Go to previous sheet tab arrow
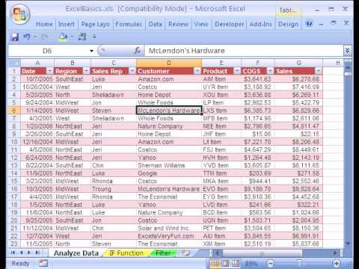This screenshot has width=359, height=269. click(22, 253)
